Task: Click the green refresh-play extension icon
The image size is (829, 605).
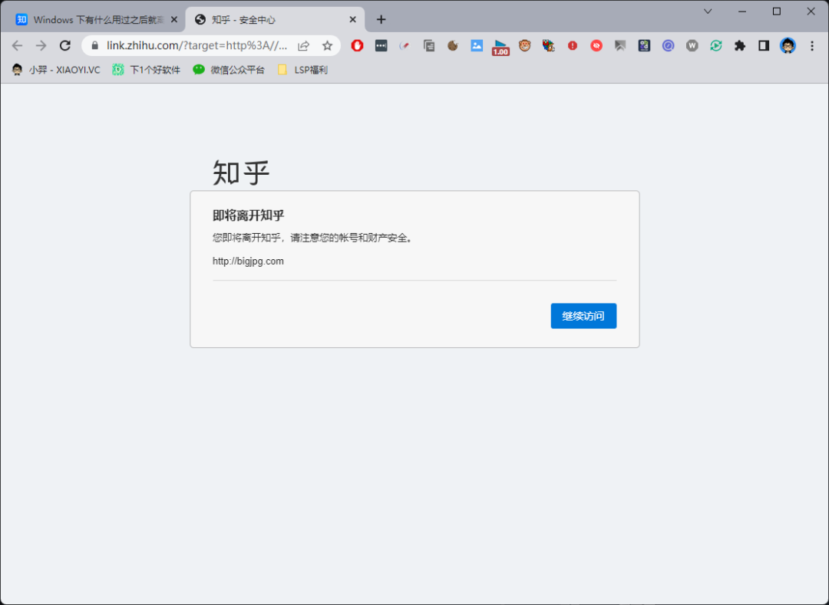Action: pyautogui.click(x=716, y=46)
